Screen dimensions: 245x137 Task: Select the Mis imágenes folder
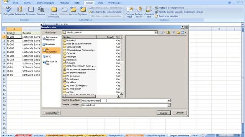coord(71,79)
